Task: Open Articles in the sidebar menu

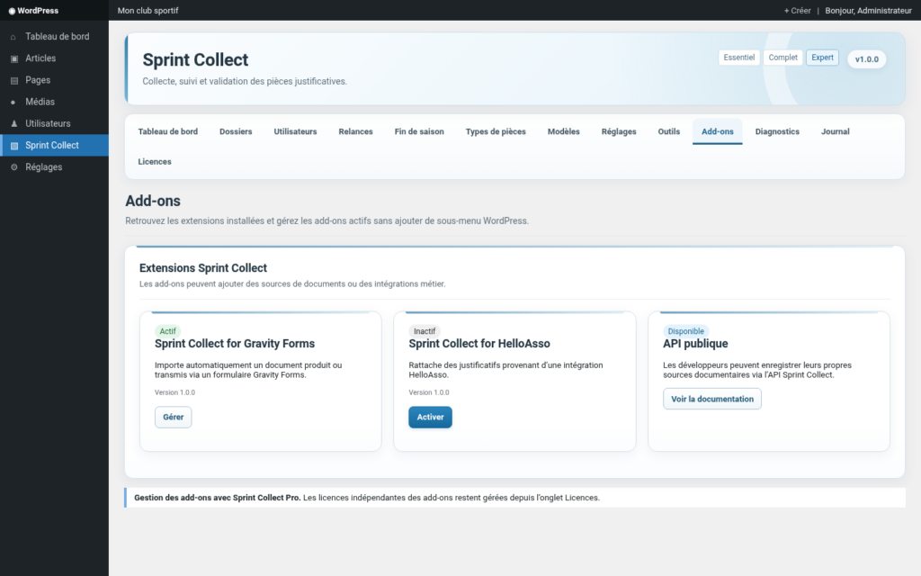Action: click(54, 58)
